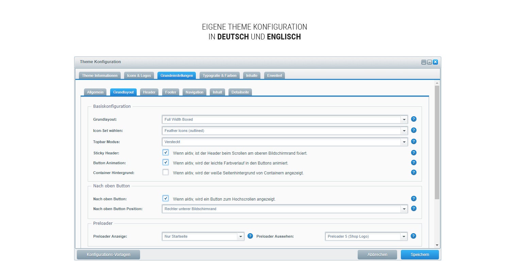The height and width of the screenshot is (272, 510).
Task: Open help icon for Grundlayout field
Action: coord(414,119)
